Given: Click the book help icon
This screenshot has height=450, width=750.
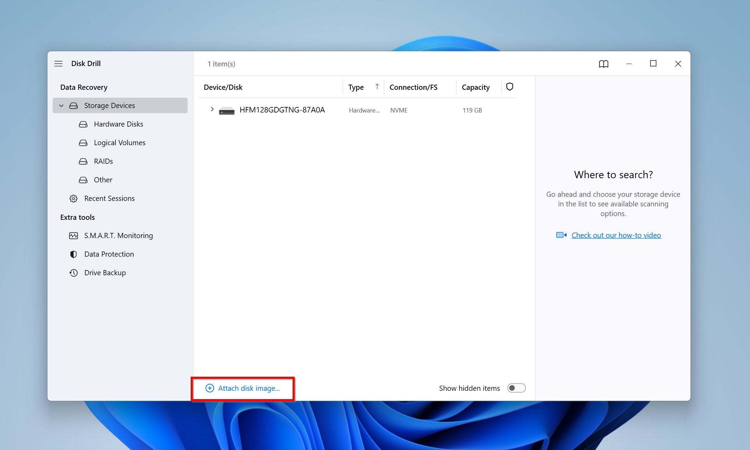Looking at the screenshot, I should (603, 64).
